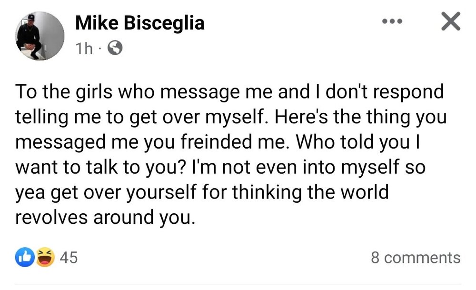Viewport: 476px width, 290px height.
Task: Open the 1h post timestamp
Action: tap(85, 48)
